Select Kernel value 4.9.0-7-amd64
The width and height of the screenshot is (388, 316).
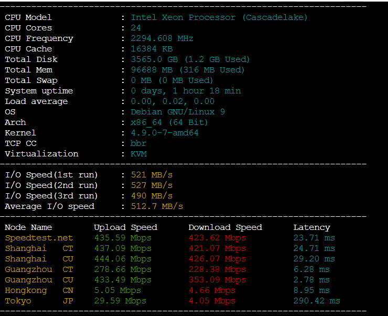165,133
